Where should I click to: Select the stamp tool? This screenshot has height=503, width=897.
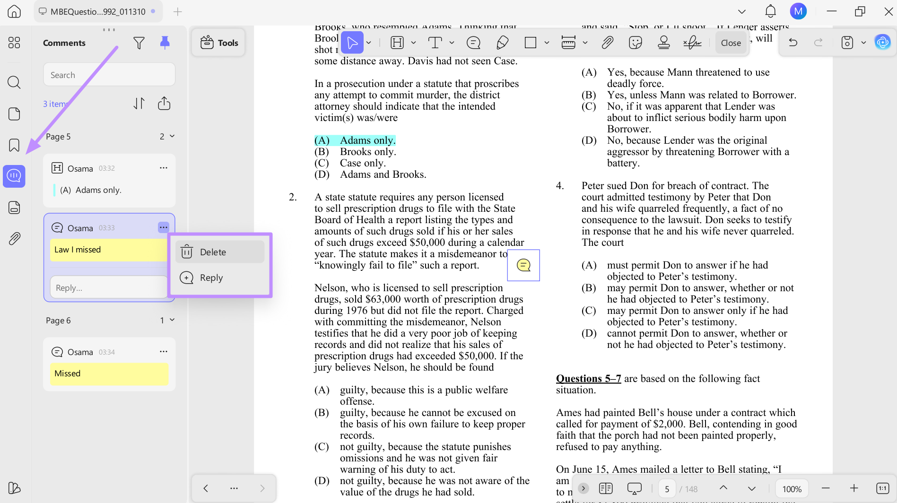click(x=664, y=43)
